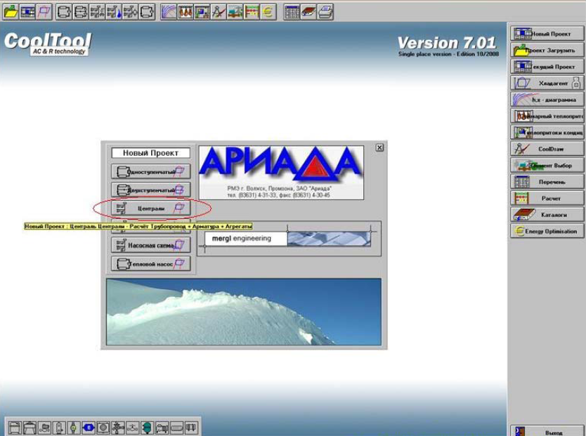This screenshot has width=586, height=436.
Task: Select the last component icon in bottom toolbar
Action: [191, 428]
